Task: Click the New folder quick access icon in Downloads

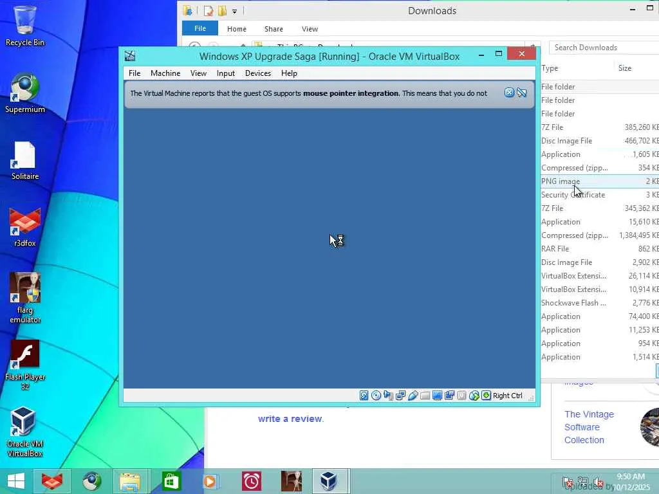Action: point(222,11)
